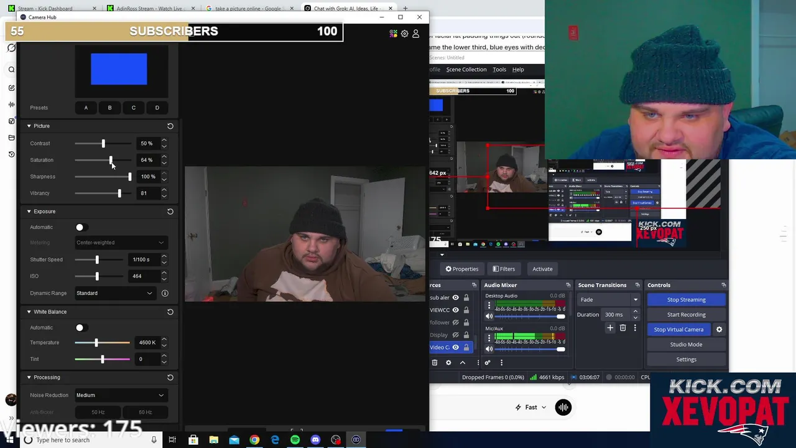Reset the White Balance section settings
This screenshot has width=796, height=448.
coord(170,312)
